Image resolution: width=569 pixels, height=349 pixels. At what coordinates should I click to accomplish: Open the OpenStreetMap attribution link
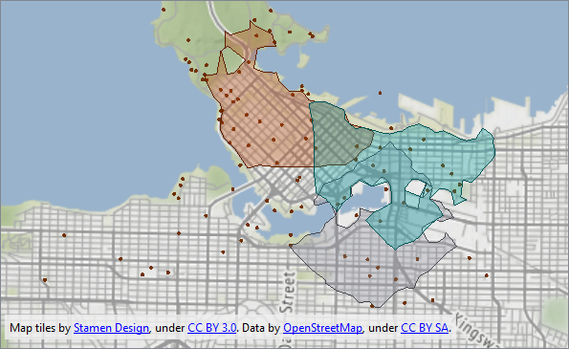point(322,328)
